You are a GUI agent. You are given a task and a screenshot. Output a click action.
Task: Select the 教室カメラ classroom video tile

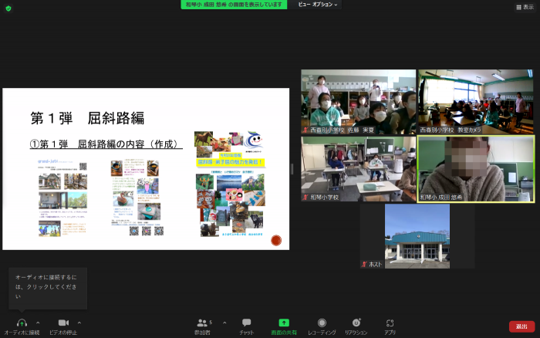(x=475, y=102)
